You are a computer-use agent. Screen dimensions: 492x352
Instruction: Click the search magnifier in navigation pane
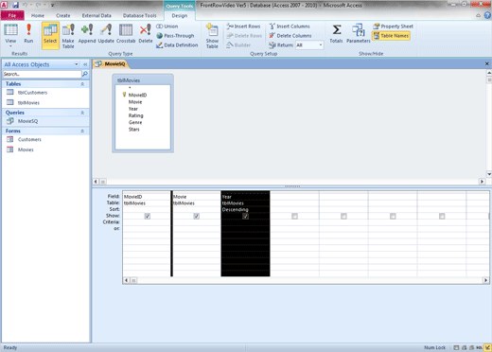click(x=85, y=74)
